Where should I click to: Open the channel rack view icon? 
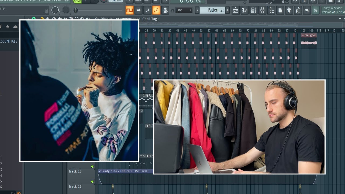pyautogui.click(x=253, y=10)
